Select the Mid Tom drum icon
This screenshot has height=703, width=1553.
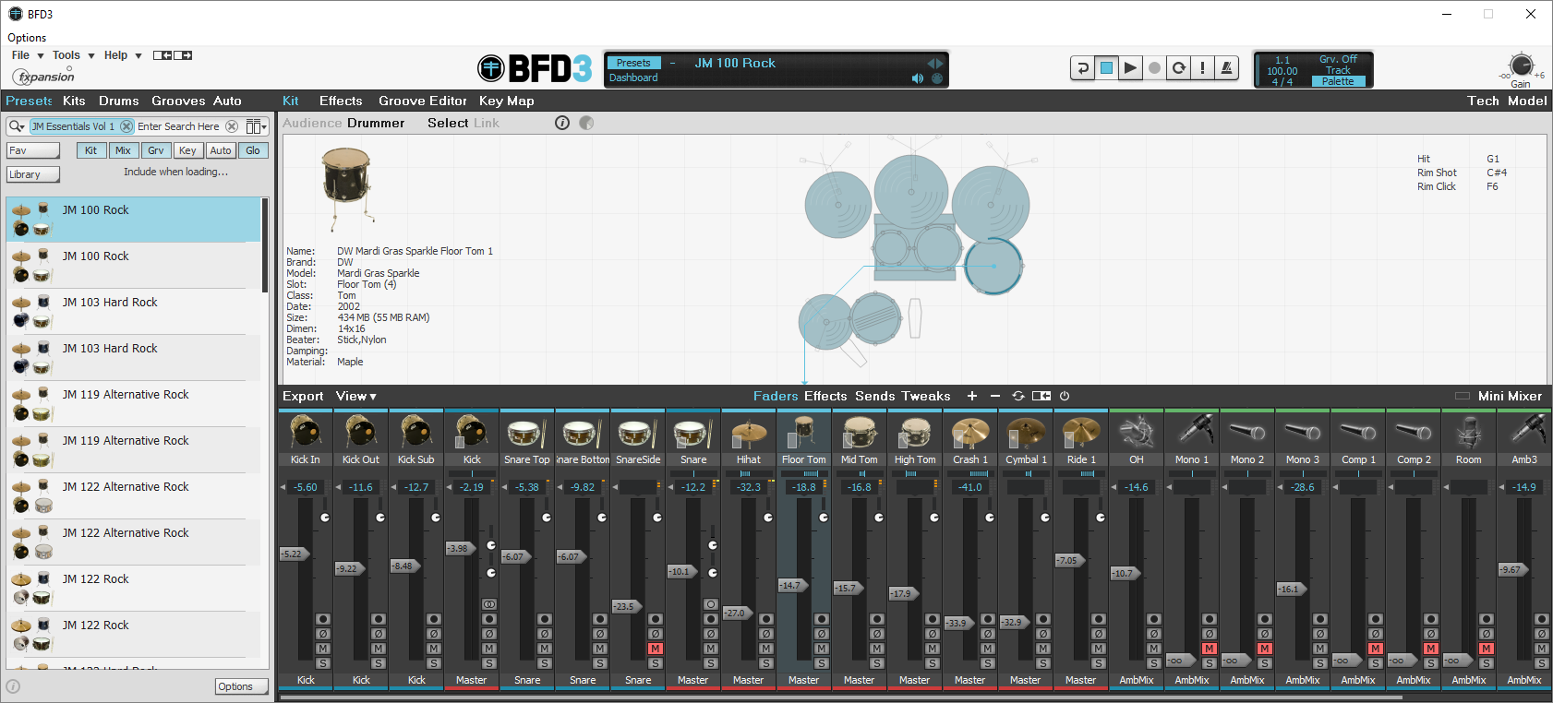point(860,432)
